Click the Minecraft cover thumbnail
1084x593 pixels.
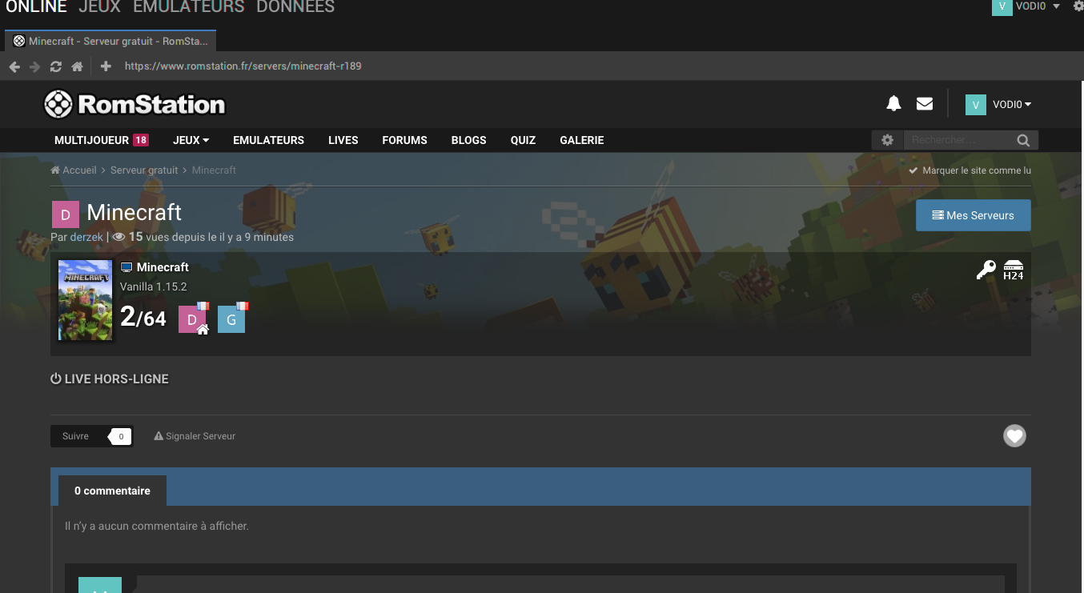coord(86,301)
